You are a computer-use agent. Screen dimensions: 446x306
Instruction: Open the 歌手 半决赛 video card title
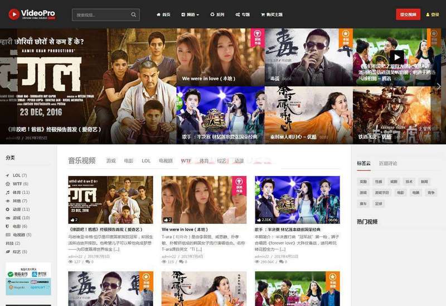288,230
